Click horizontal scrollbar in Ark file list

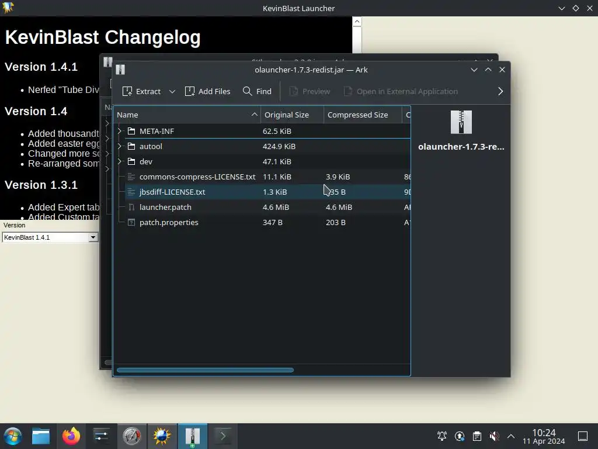pos(205,370)
